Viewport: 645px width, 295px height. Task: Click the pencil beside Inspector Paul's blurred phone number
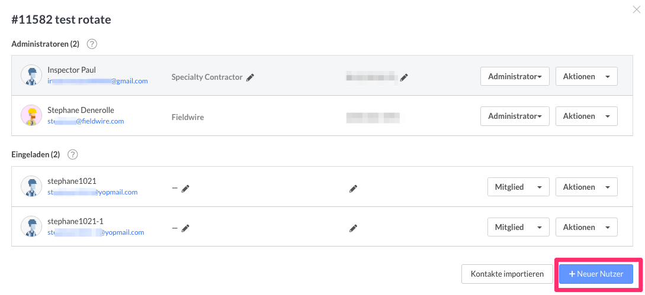tap(404, 77)
